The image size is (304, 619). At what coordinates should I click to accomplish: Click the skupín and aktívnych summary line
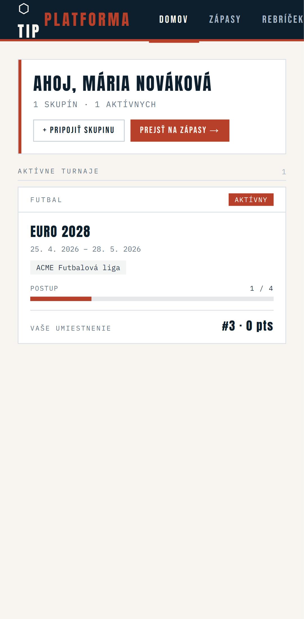(x=94, y=105)
